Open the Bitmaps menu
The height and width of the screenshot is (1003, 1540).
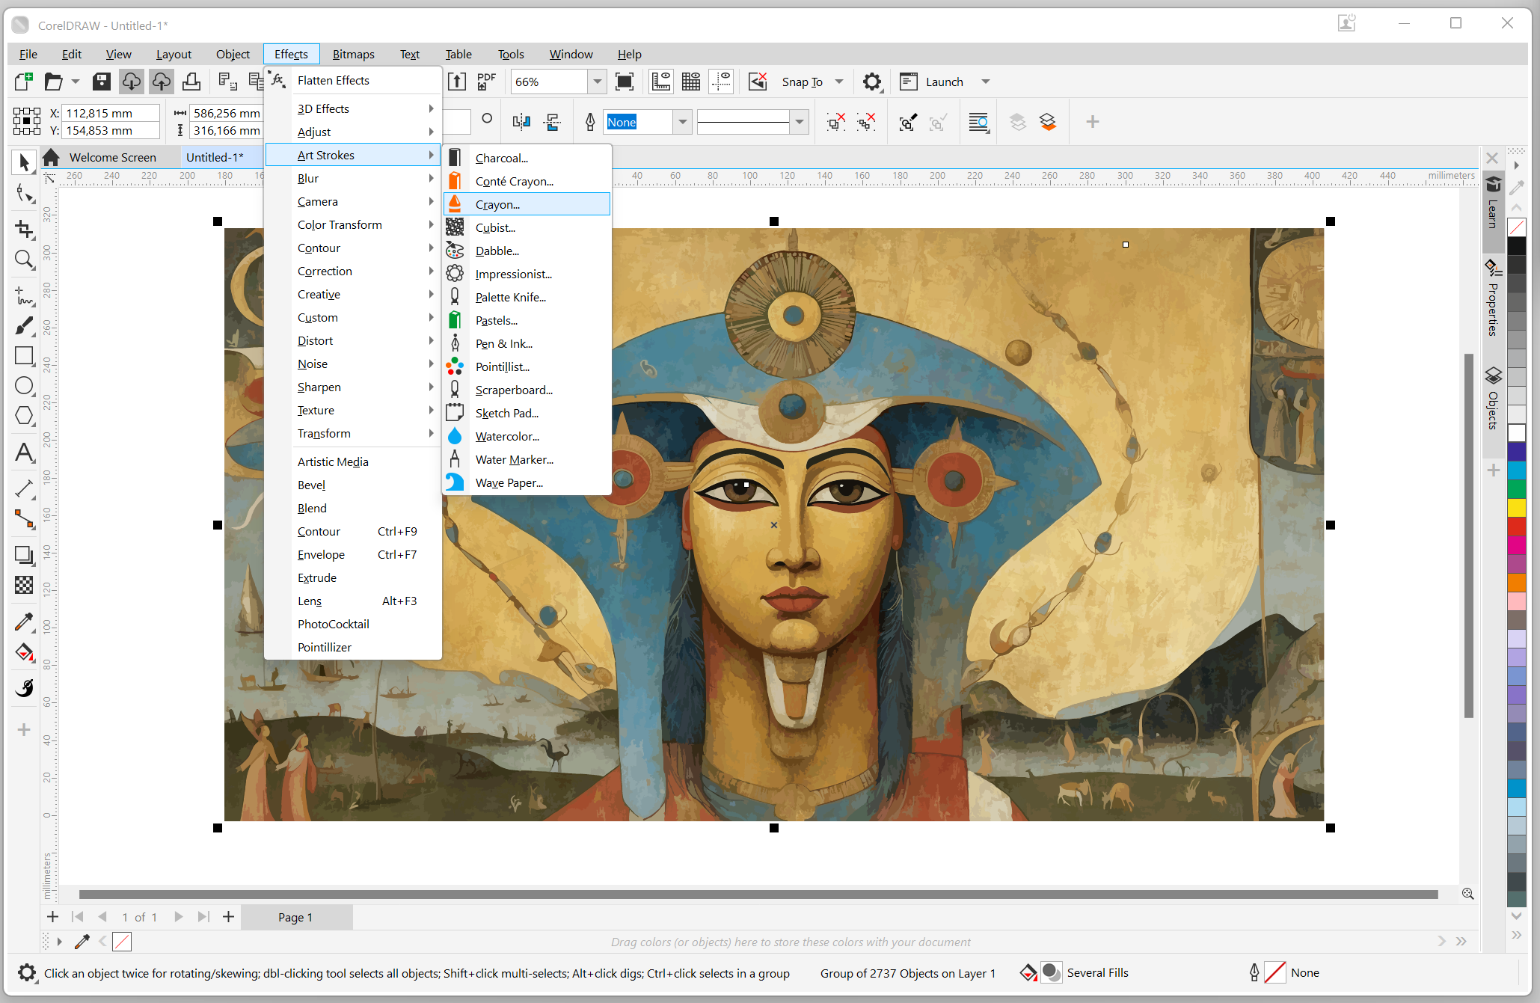(x=353, y=54)
